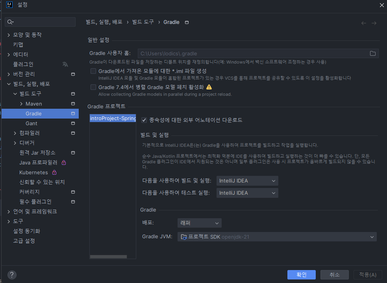Collapse 빌드 도구 tree node
Viewport: 387px width, 283px height.
pyautogui.click(x=15, y=94)
